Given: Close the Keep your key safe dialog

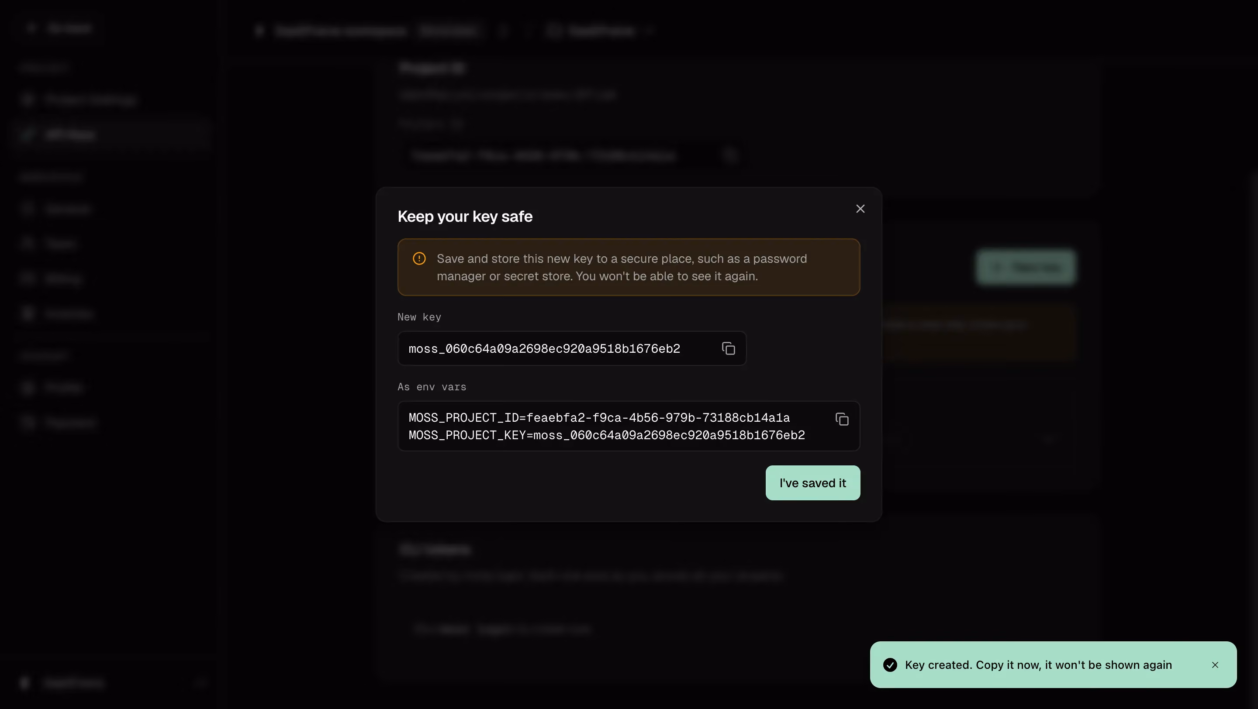Looking at the screenshot, I should pyautogui.click(x=861, y=209).
